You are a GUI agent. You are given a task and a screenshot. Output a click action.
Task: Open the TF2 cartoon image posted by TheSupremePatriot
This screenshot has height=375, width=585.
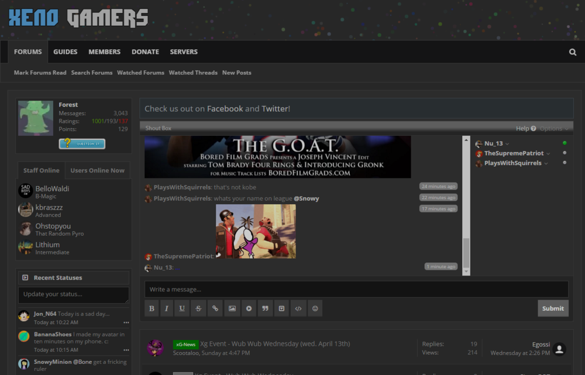[x=256, y=231]
